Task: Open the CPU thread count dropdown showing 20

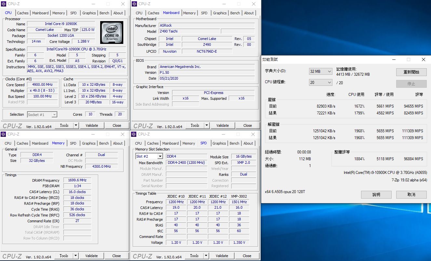Action: point(320,83)
